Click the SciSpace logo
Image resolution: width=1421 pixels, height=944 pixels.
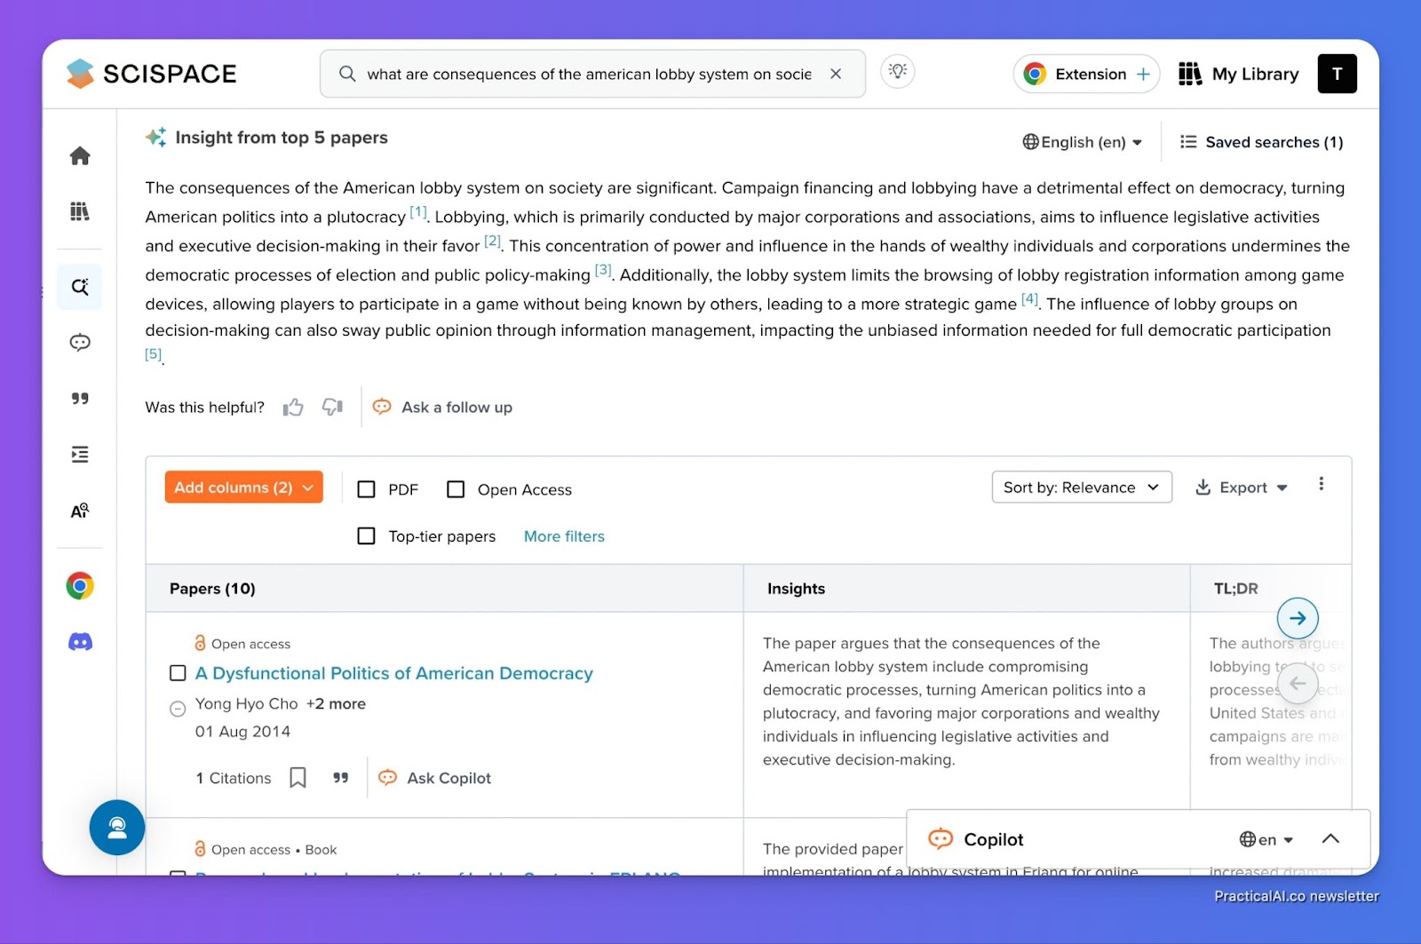pyautogui.click(x=152, y=74)
